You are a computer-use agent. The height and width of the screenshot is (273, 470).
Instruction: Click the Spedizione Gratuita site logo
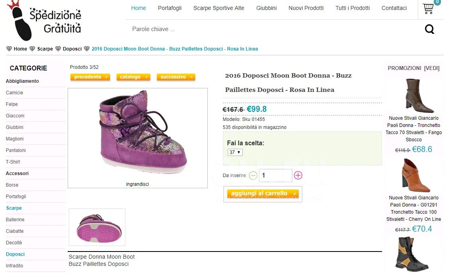pyautogui.click(x=45, y=21)
